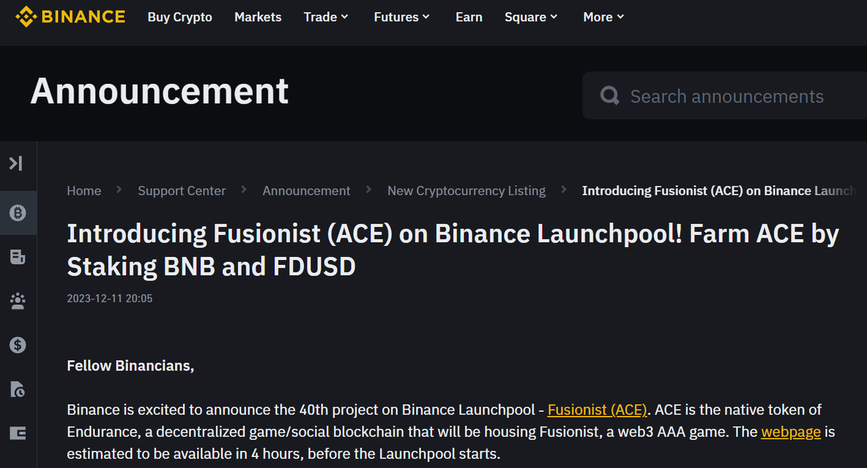867x468 pixels.
Task: Open the Markets menu item
Action: click(x=257, y=17)
